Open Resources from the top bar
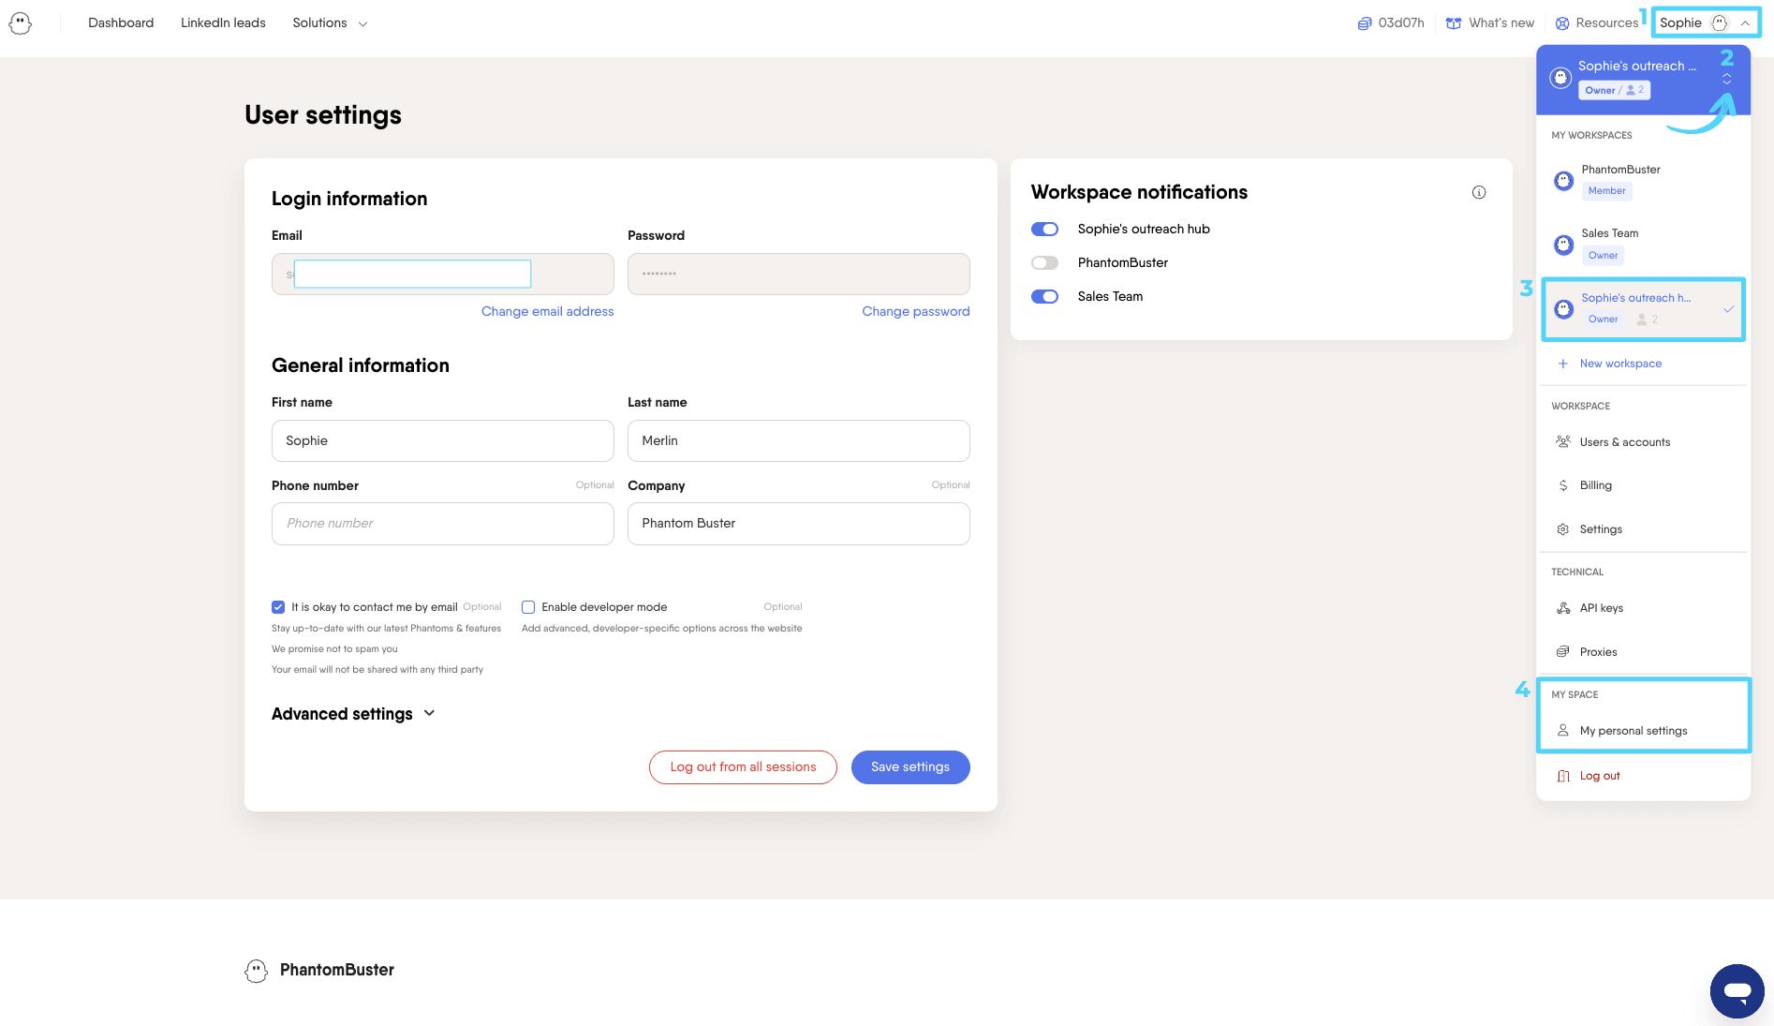This screenshot has height=1026, width=1774. (x=1597, y=23)
